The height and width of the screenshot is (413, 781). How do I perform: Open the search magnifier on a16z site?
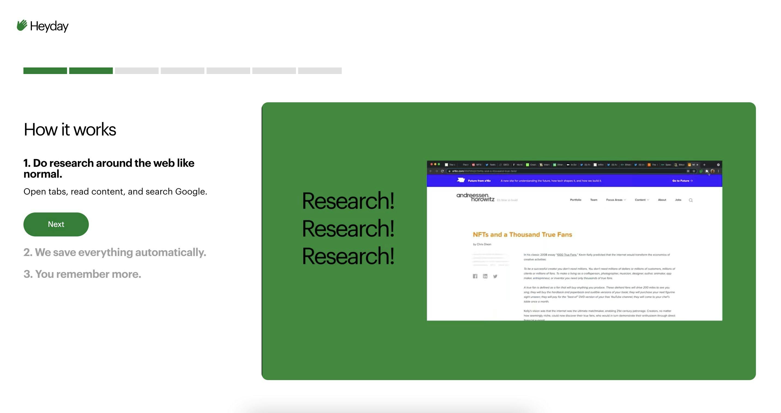[691, 200]
